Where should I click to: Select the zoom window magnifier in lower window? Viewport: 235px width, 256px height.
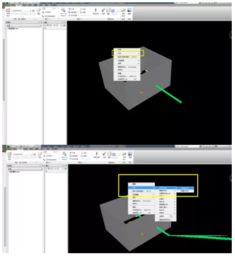point(71,156)
